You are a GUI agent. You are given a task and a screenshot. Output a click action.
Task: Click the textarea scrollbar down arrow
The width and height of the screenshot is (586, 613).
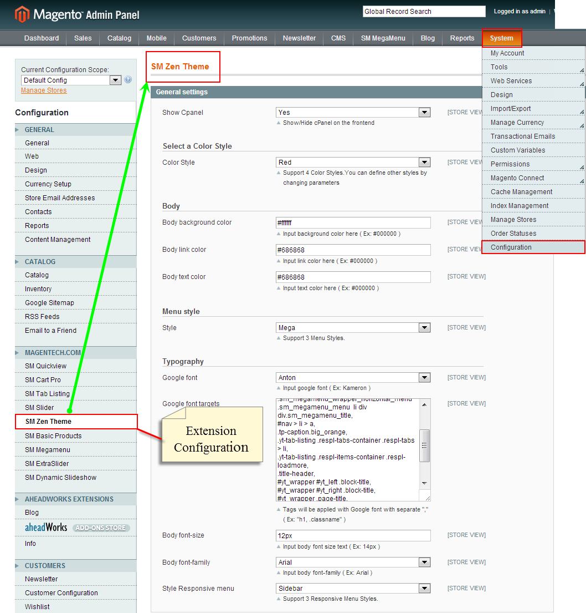[424, 483]
